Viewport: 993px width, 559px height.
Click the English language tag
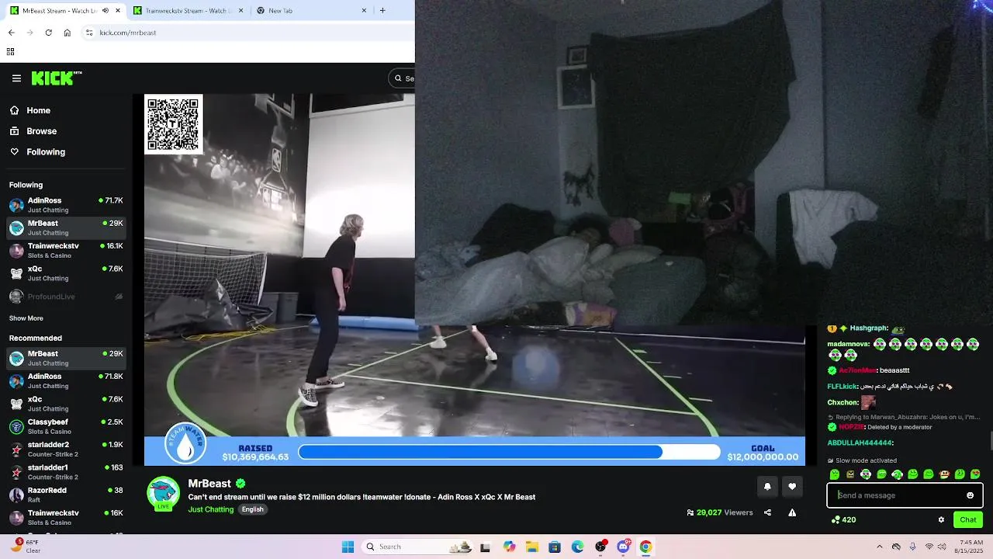click(x=252, y=509)
